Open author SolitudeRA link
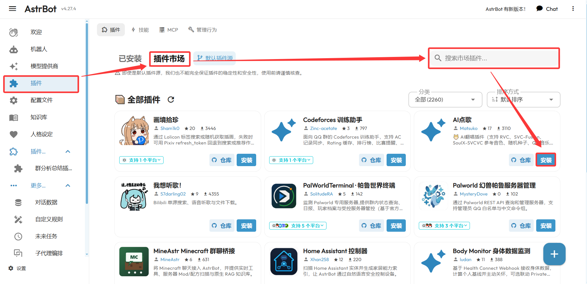 tap(321, 194)
